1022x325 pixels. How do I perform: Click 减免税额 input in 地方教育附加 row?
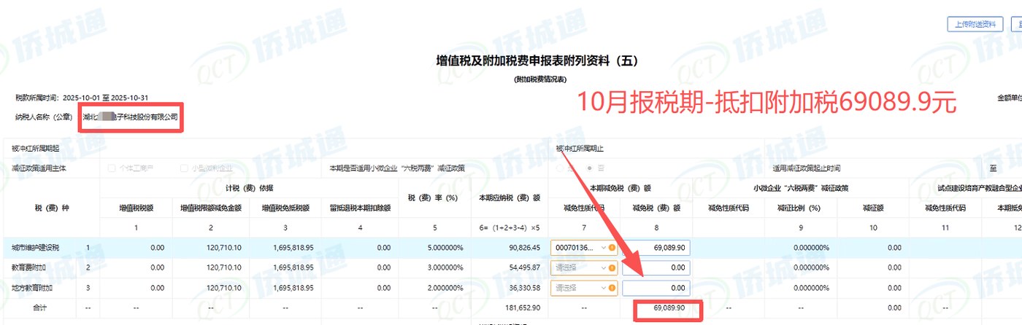656,288
